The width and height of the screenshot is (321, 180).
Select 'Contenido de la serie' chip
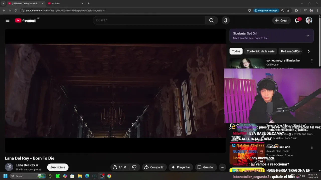[261, 51]
